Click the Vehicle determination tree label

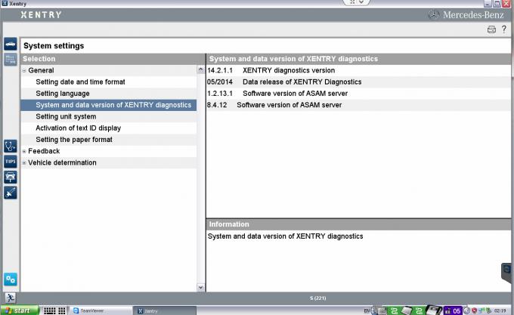(x=62, y=162)
